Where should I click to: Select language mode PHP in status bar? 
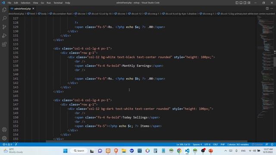click(x=223, y=145)
